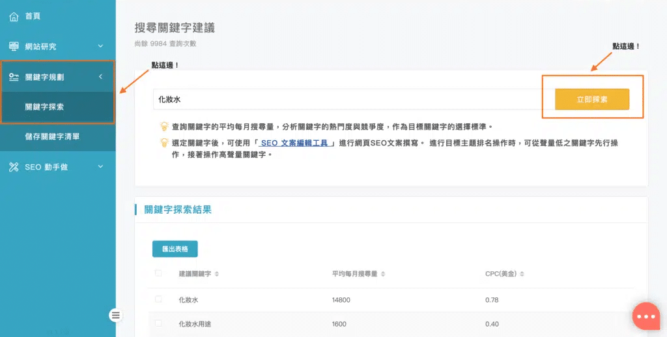
Task: Select 關鍵字探索 in the sidebar
Action: coord(44,107)
